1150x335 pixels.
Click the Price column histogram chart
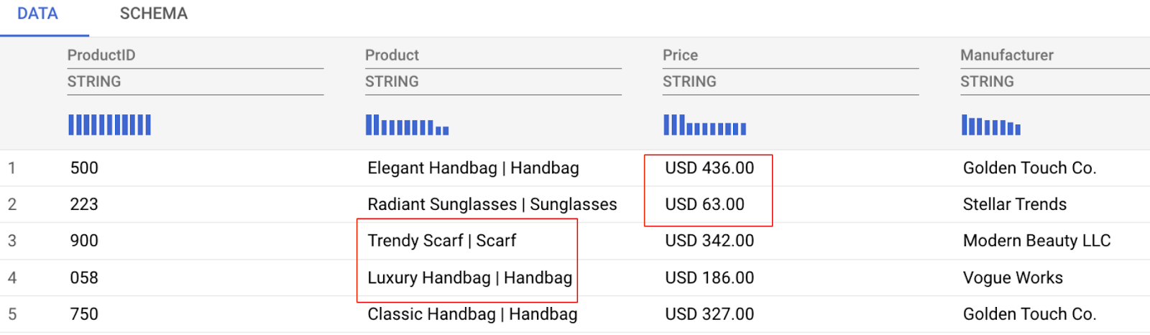704,125
